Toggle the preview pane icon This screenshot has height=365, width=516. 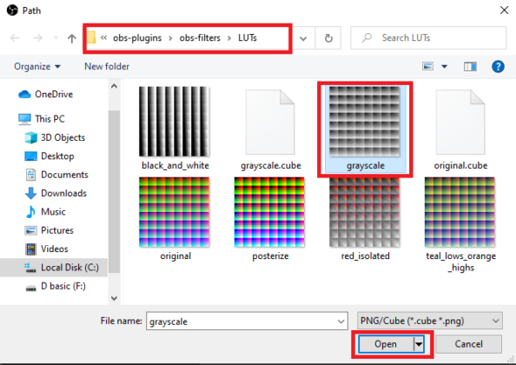[x=470, y=67]
